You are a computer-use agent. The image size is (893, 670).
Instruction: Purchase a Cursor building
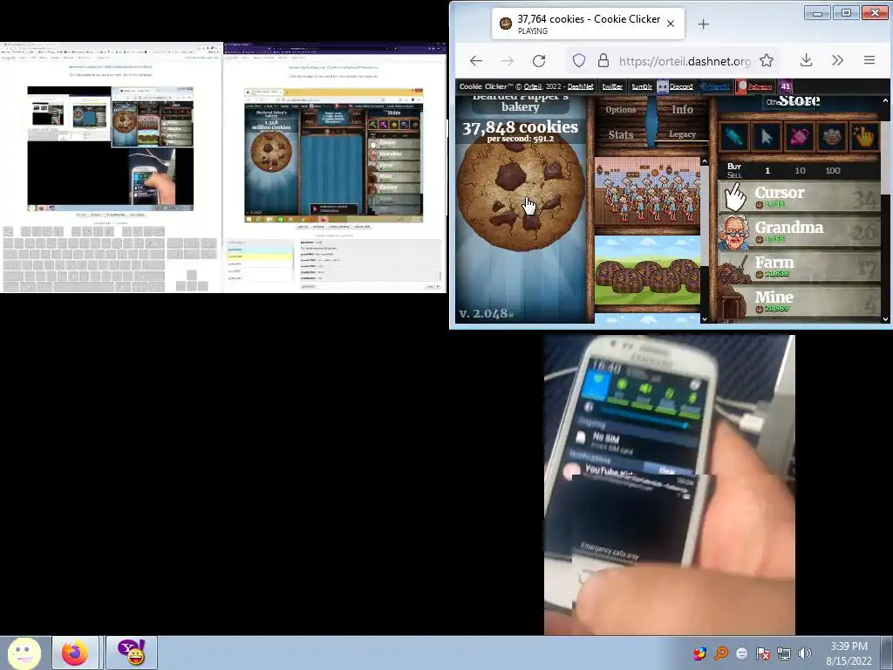(x=799, y=196)
